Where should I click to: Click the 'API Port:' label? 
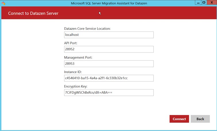coord(71,43)
